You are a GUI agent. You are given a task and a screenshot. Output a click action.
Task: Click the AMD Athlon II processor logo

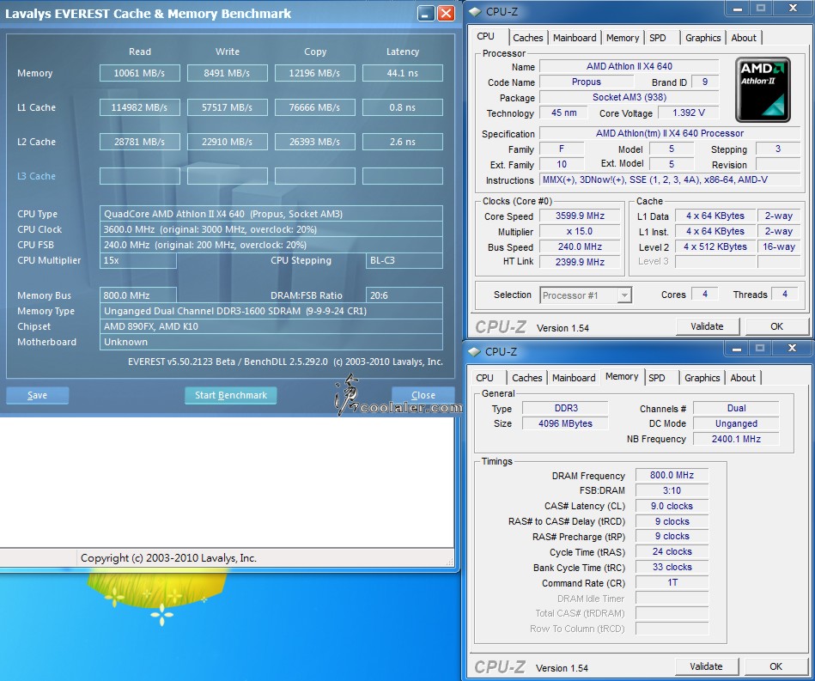coord(763,90)
